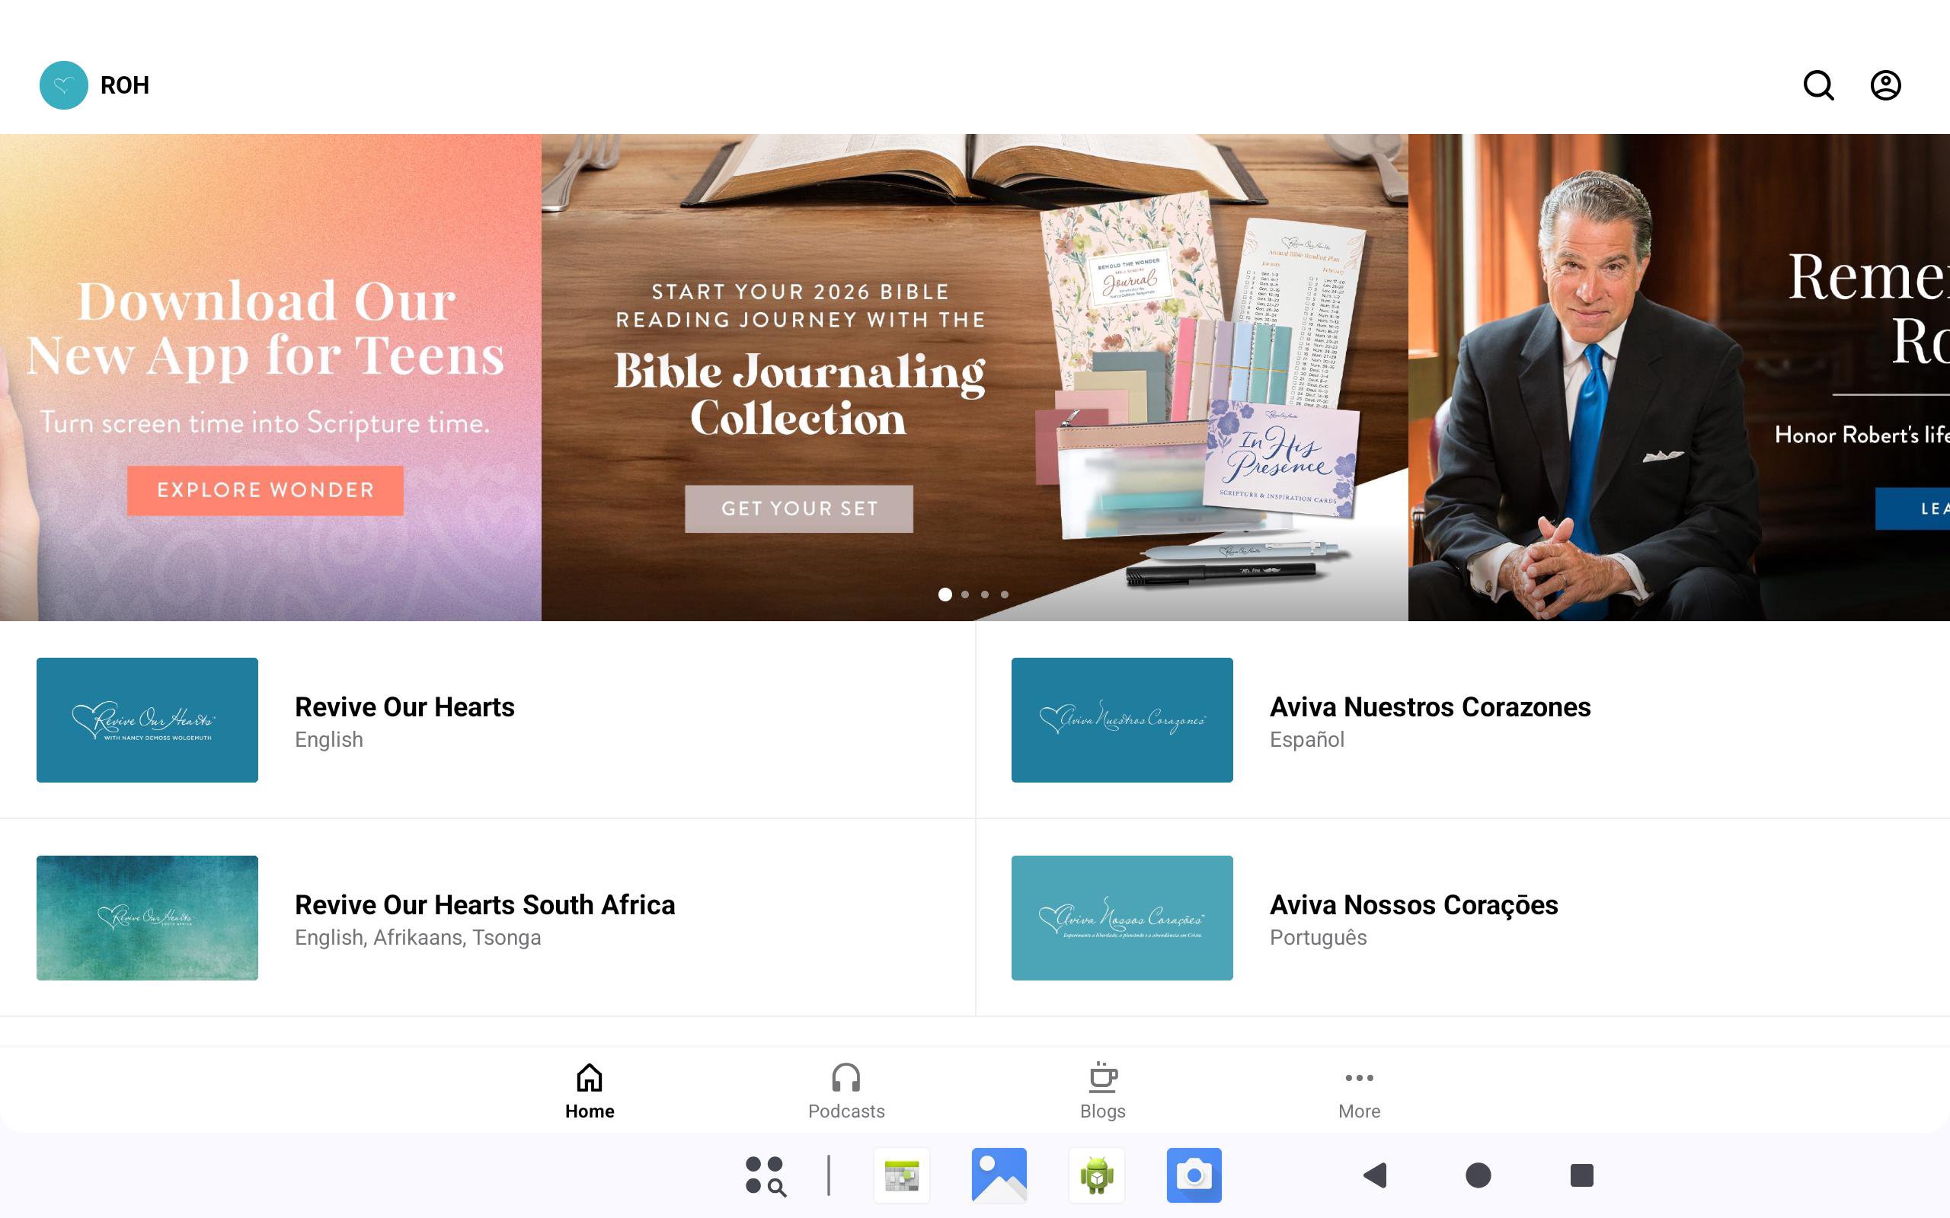The image size is (1950, 1218).
Task: Tap the Android back navigation arrow
Action: [x=1375, y=1175]
